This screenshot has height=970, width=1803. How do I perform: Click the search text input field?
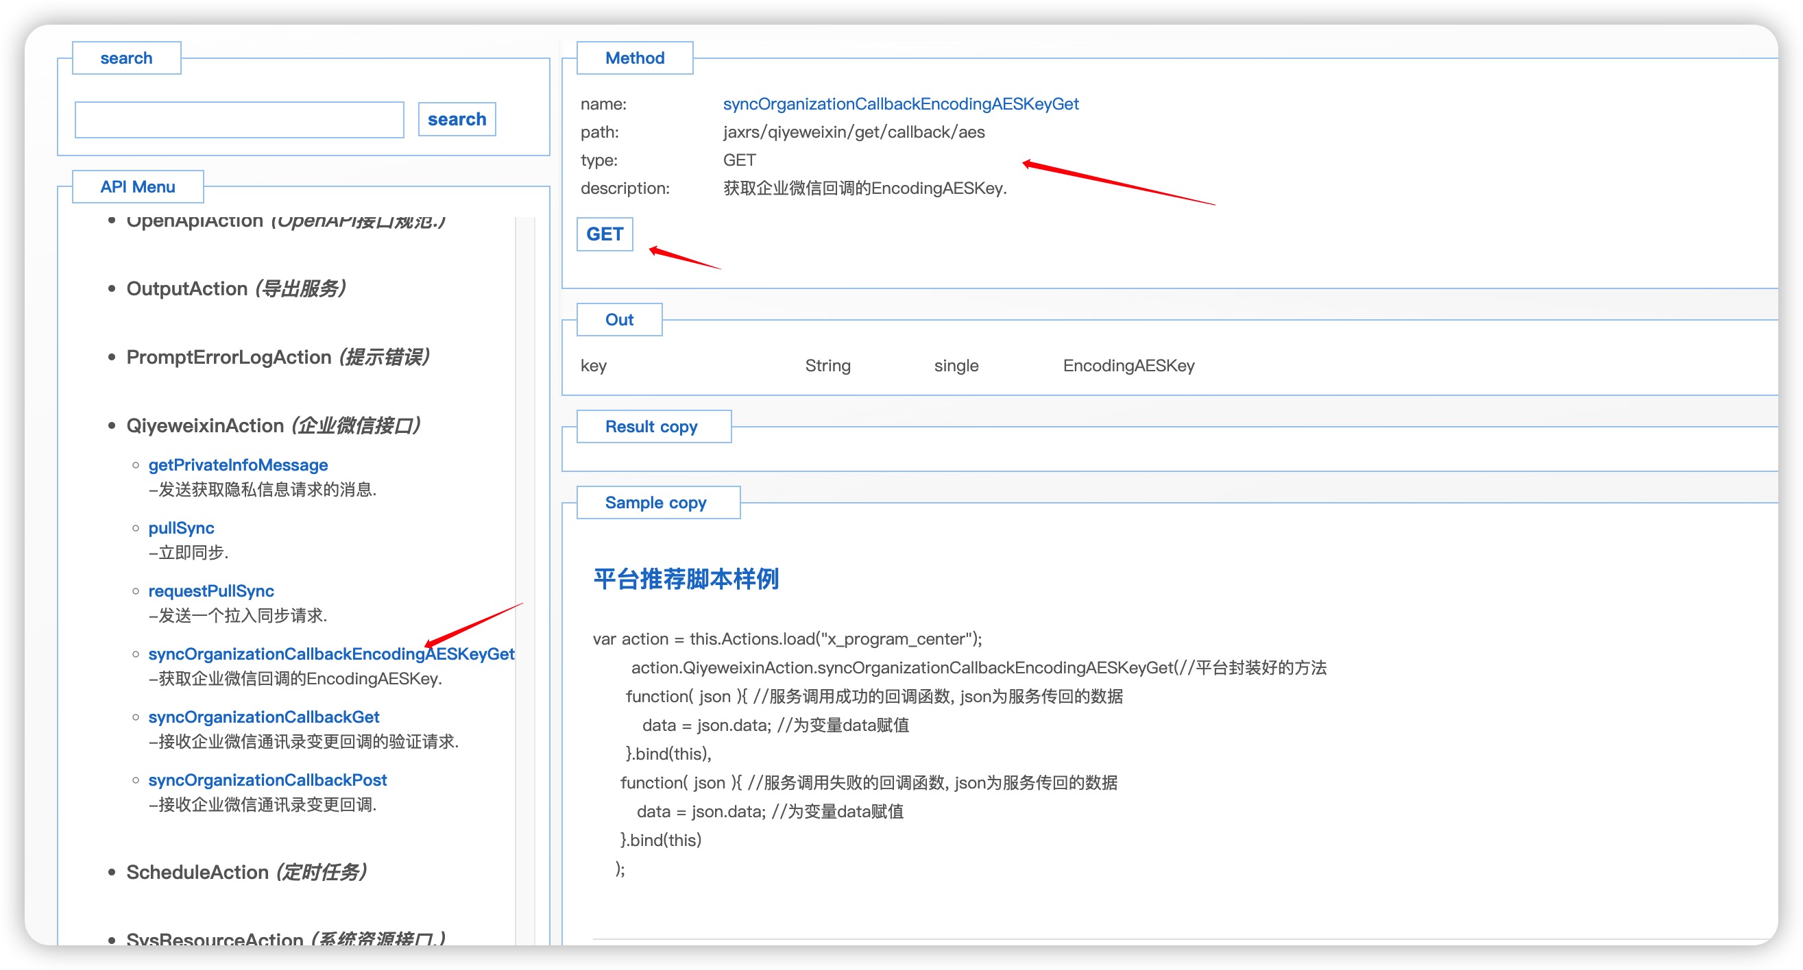point(239,120)
